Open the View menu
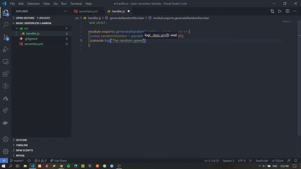The width and height of the screenshot is (301, 169). click(47, 4)
